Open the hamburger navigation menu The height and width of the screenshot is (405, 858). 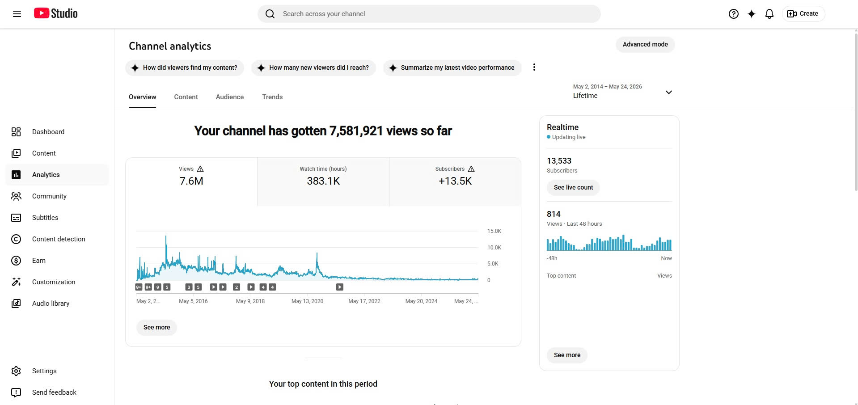pyautogui.click(x=17, y=14)
